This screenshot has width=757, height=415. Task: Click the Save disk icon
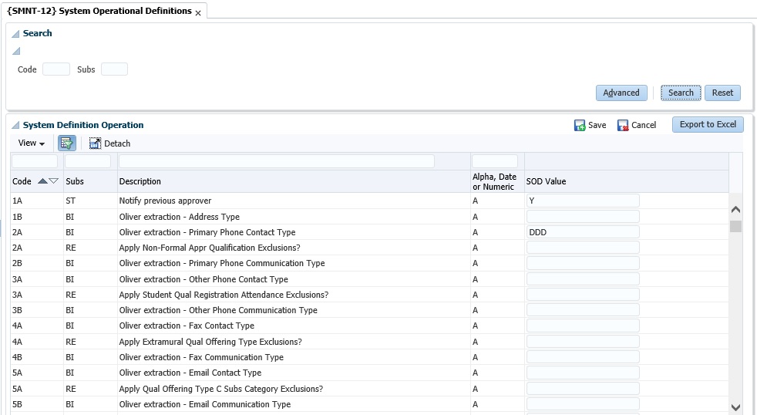[580, 125]
